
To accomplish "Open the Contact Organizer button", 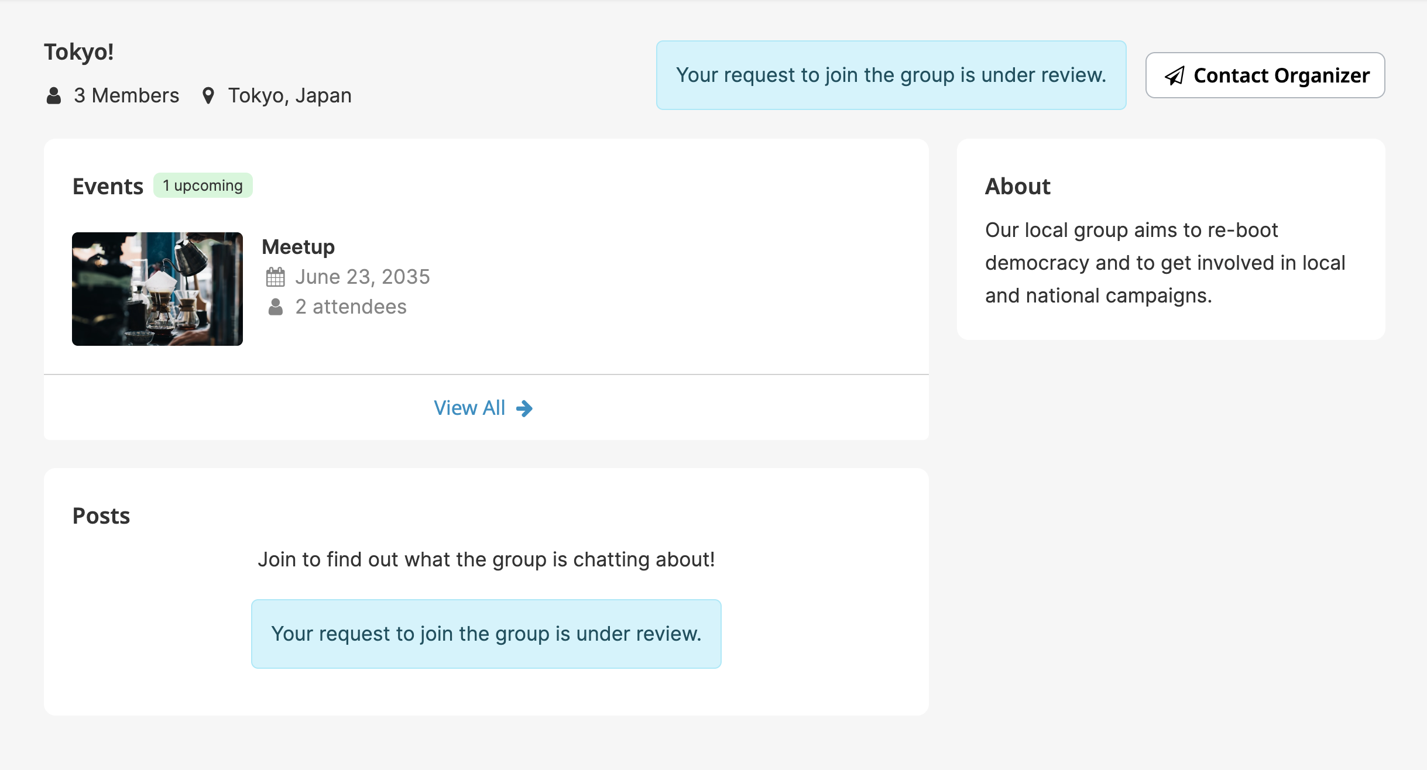I will click(x=1265, y=75).
